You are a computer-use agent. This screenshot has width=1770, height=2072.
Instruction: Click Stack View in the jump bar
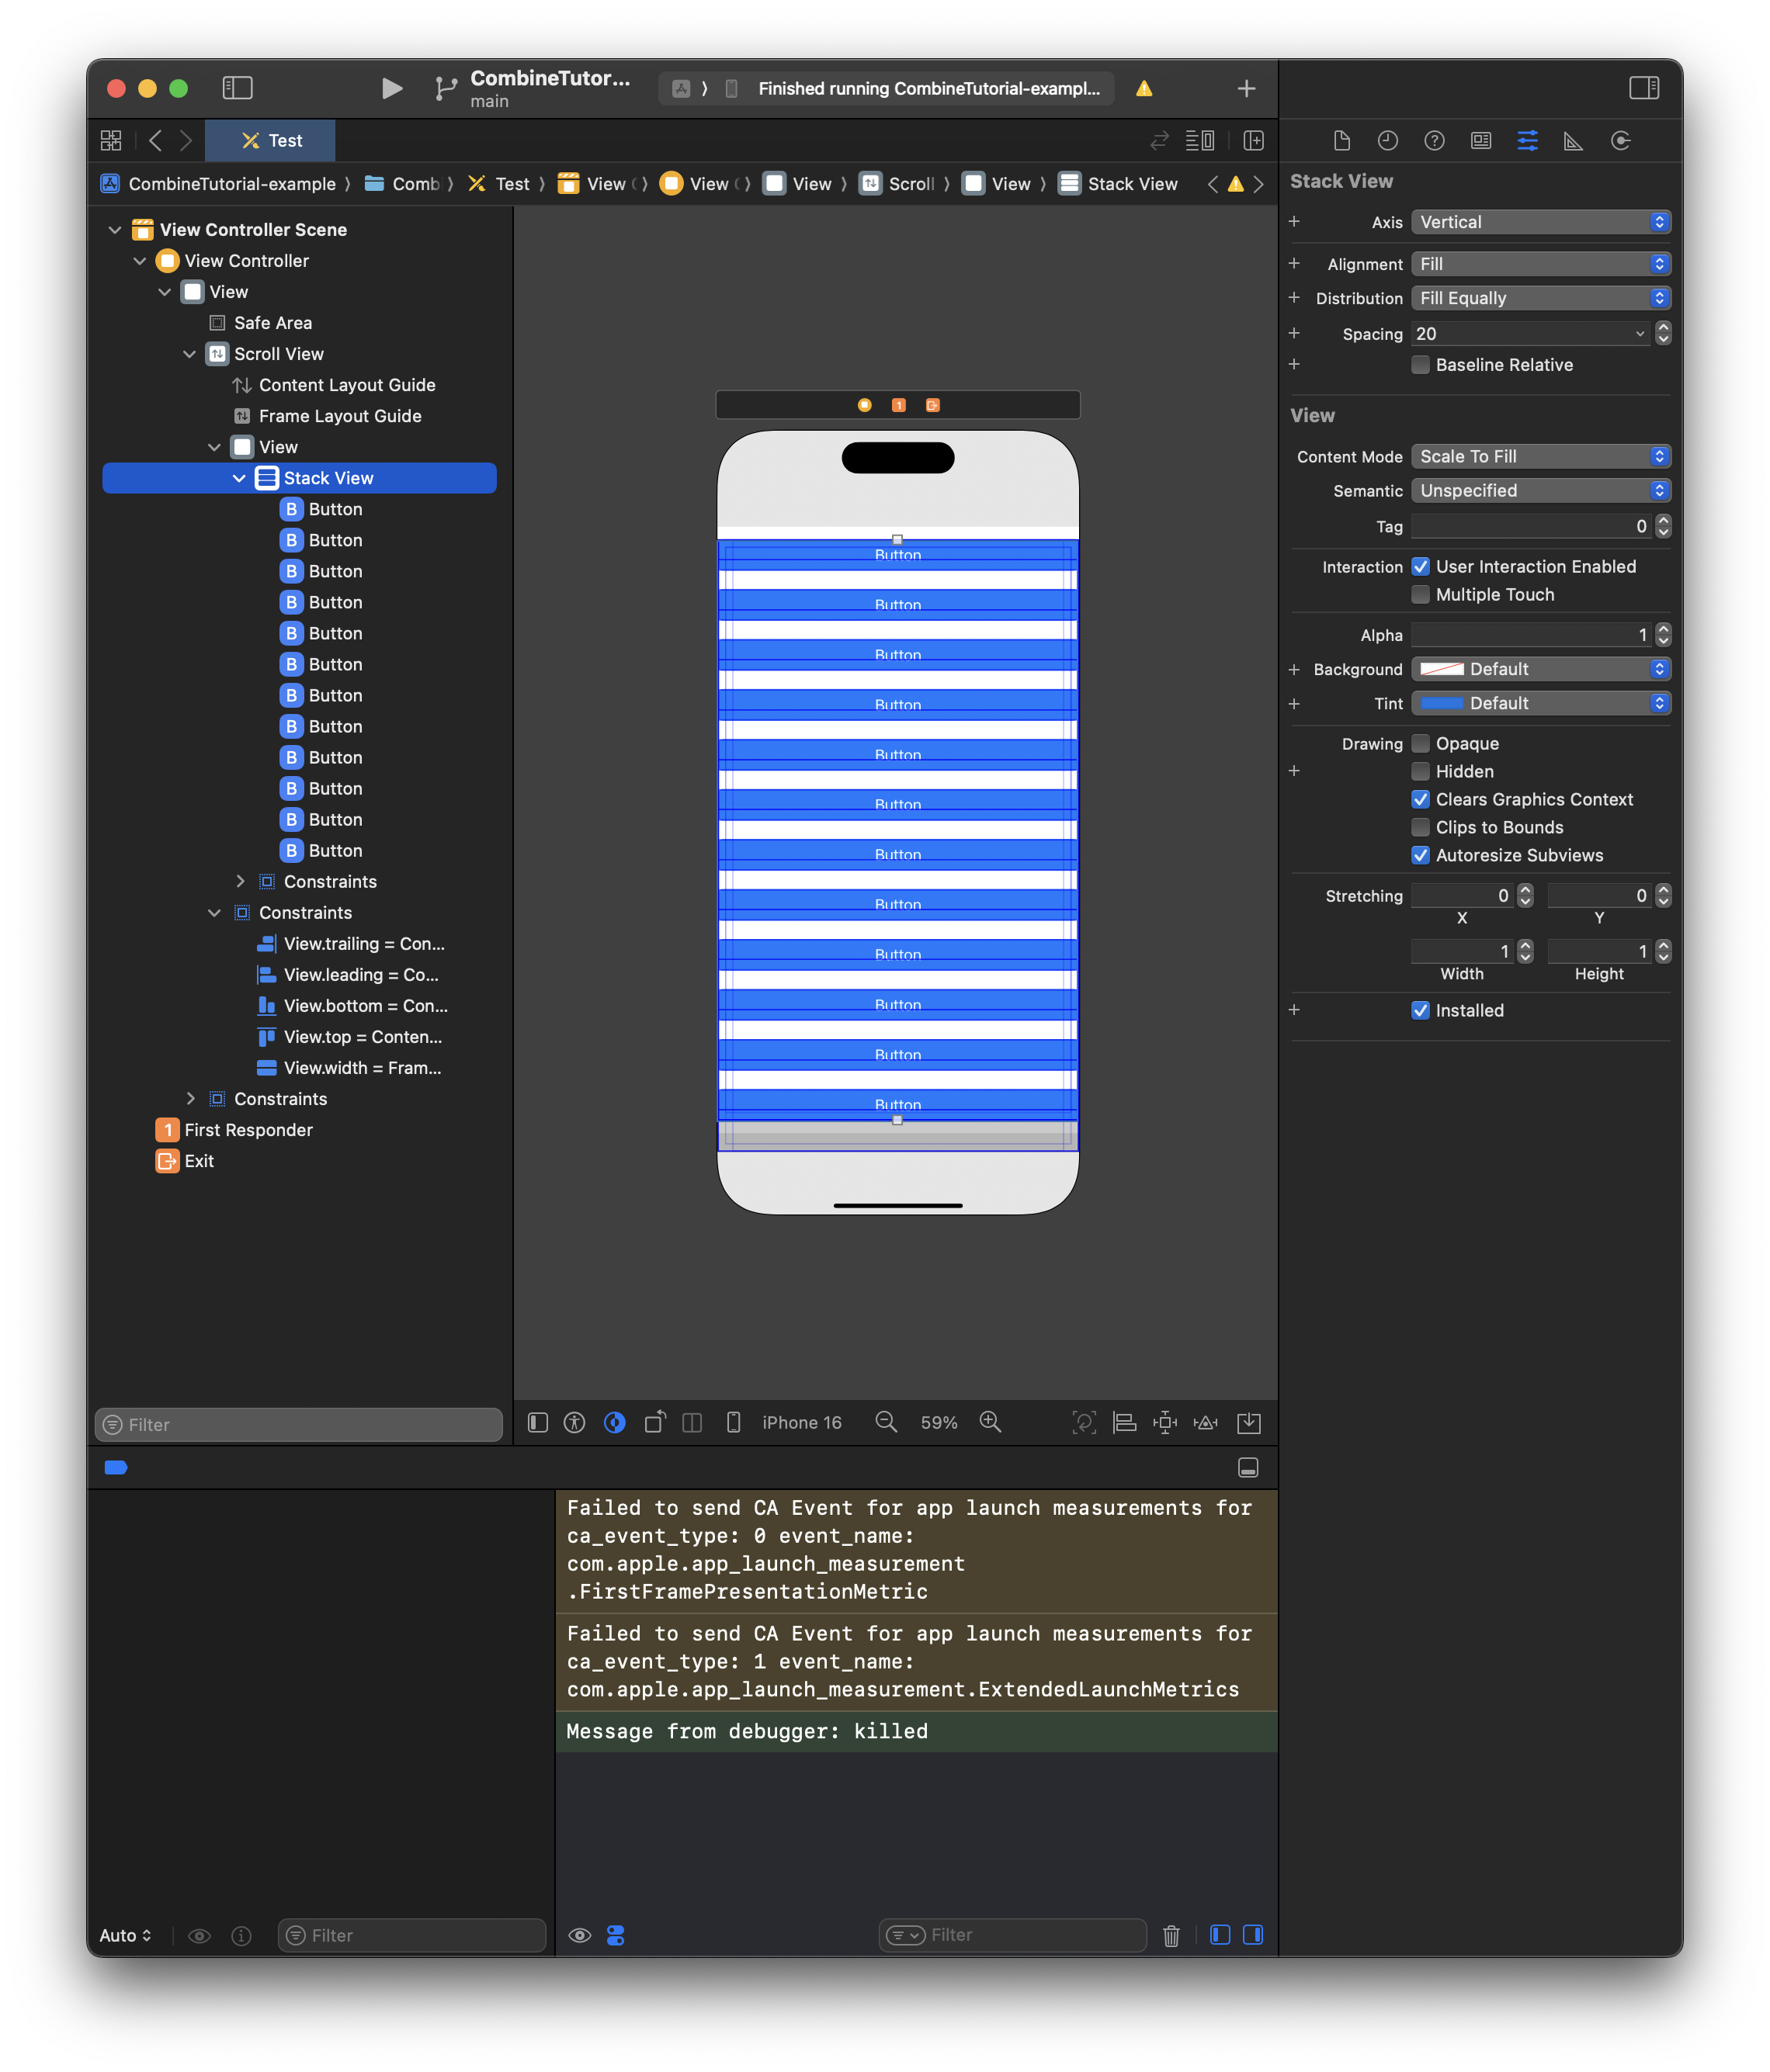pyautogui.click(x=1118, y=184)
